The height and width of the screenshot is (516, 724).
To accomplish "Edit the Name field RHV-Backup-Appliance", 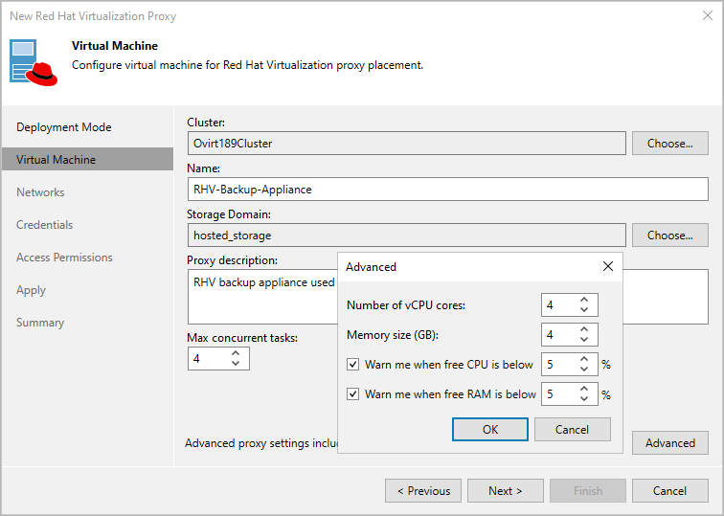I will pyautogui.click(x=448, y=190).
